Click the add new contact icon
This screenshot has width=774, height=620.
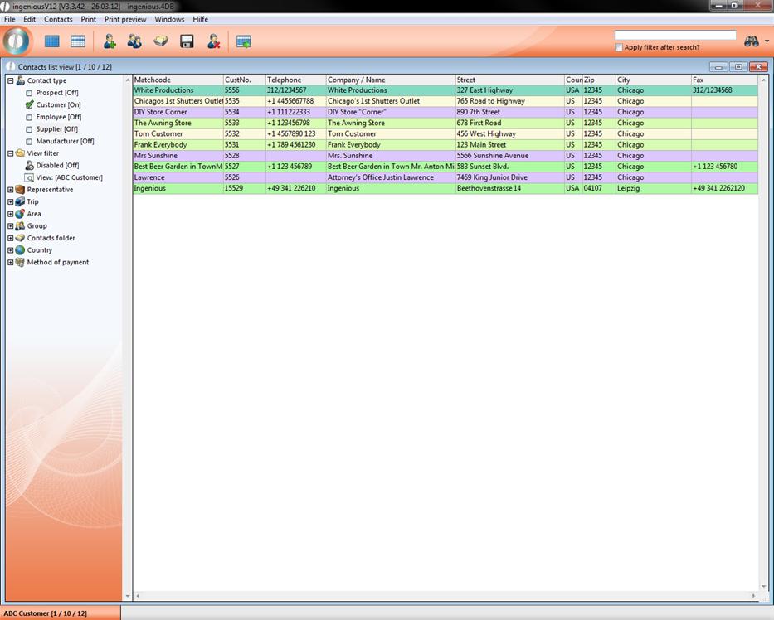pos(110,41)
